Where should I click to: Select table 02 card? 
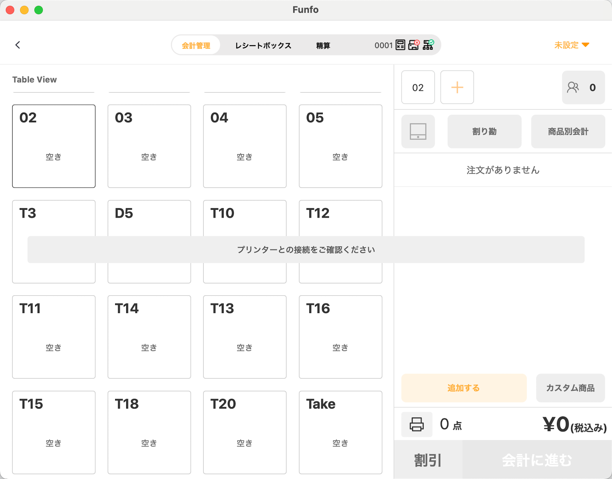pyautogui.click(x=54, y=146)
